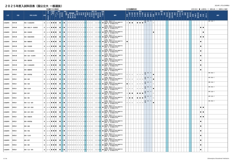Click the Kawaijuku Educational Institution copyright text
Viewport: 233px width, 164px height.
(218, 158)
